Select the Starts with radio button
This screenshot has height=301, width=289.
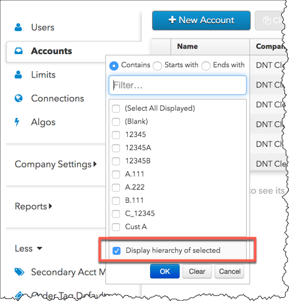click(157, 66)
